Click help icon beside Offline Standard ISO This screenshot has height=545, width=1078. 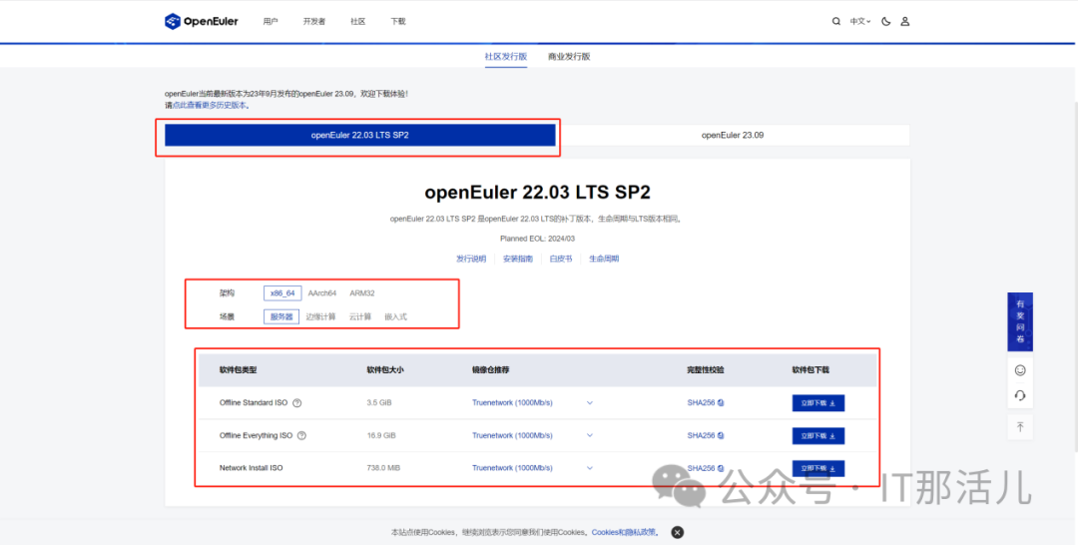point(297,403)
